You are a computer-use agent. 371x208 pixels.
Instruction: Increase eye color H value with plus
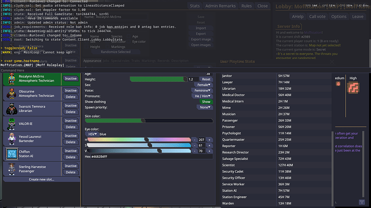click(x=209, y=140)
